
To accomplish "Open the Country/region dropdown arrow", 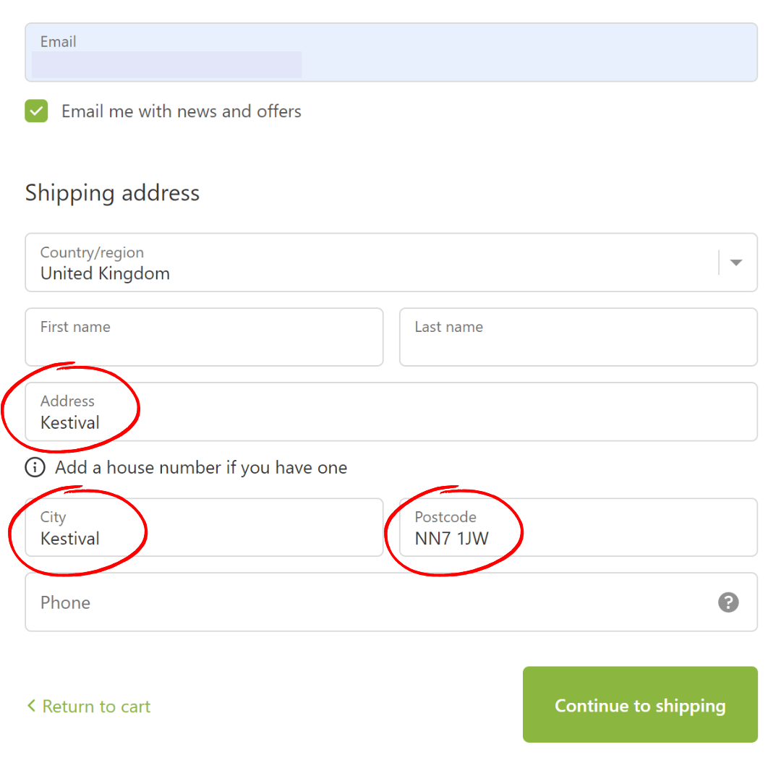I will [735, 263].
